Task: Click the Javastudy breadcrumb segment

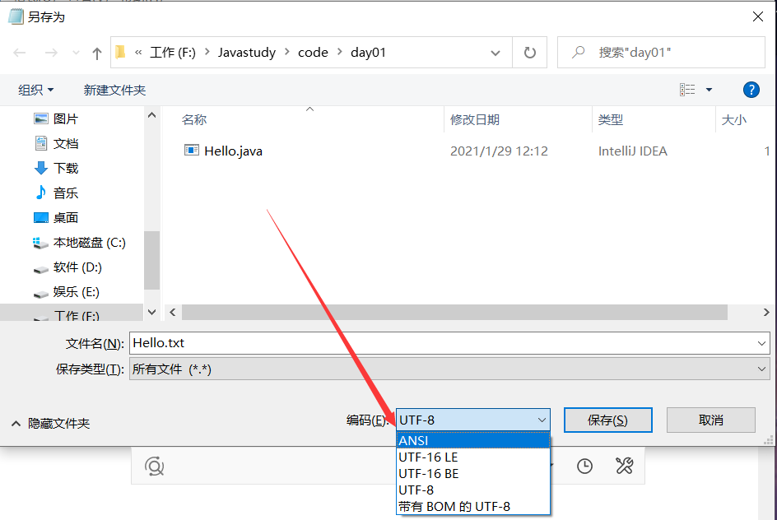Action: (x=247, y=53)
